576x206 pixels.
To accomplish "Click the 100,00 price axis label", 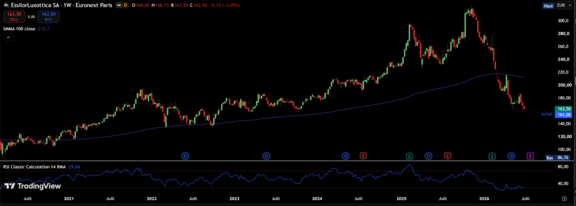I will click(x=564, y=149).
